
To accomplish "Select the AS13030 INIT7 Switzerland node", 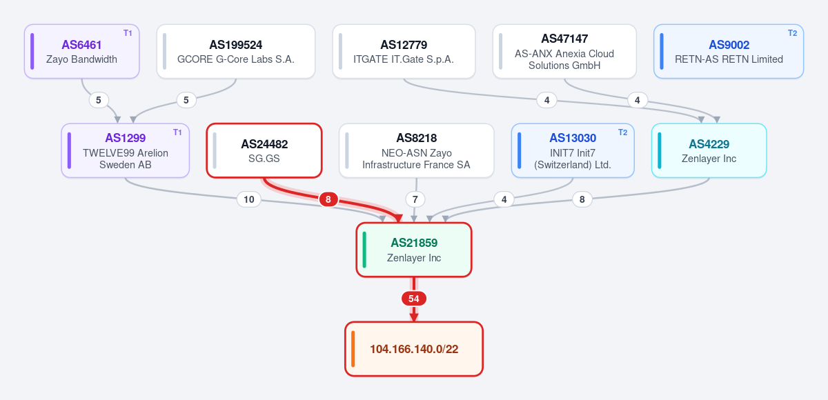I will [x=573, y=150].
